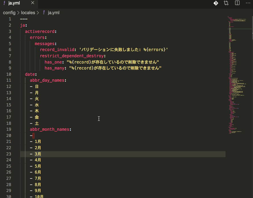This screenshot has height=198, width=253.
Task: Click the 水 list entry
Action: (37, 105)
